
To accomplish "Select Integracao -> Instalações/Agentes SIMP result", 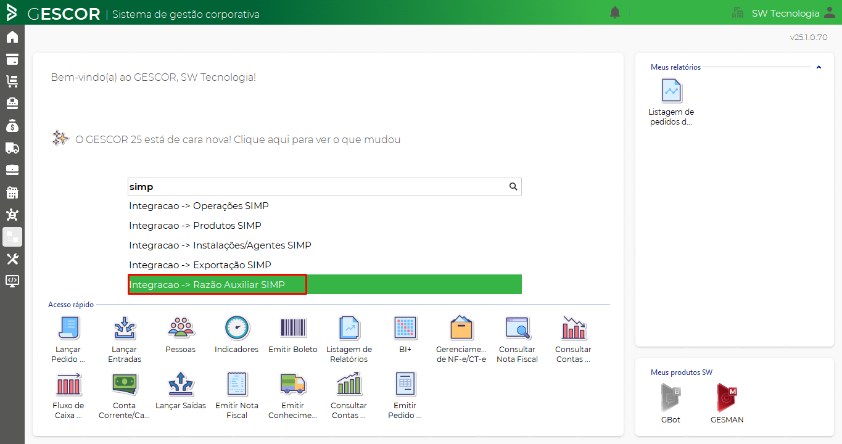I will click(x=324, y=245).
